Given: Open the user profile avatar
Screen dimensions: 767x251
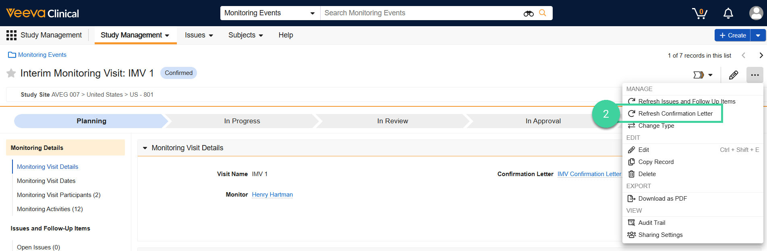Looking at the screenshot, I should click(x=756, y=13).
